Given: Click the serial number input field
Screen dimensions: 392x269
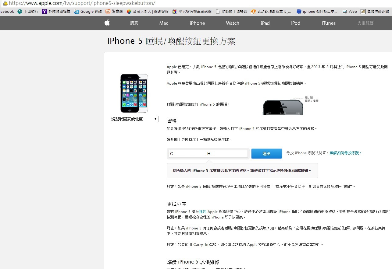Looking at the screenshot, I should (208, 154).
